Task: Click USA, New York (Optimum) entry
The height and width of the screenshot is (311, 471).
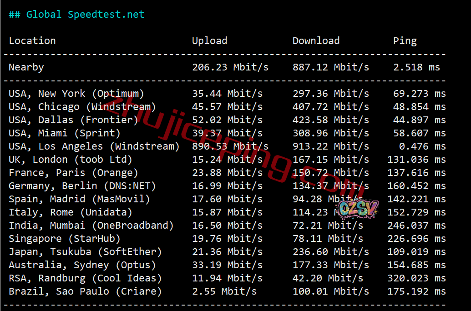Action: (76, 94)
